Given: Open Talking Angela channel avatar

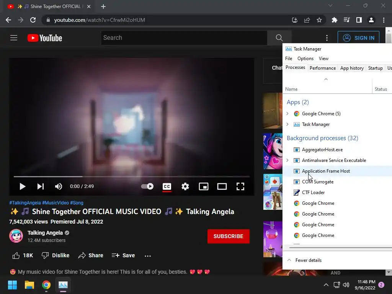Looking at the screenshot, I should (16, 236).
